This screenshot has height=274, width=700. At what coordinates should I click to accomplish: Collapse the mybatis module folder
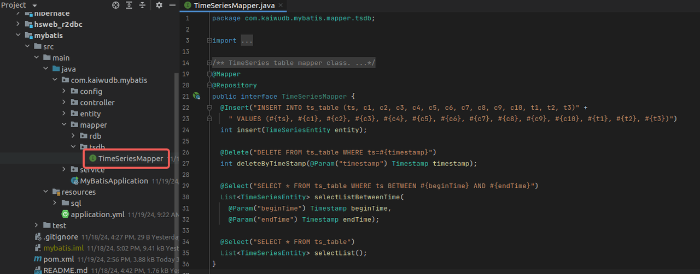pos(18,35)
